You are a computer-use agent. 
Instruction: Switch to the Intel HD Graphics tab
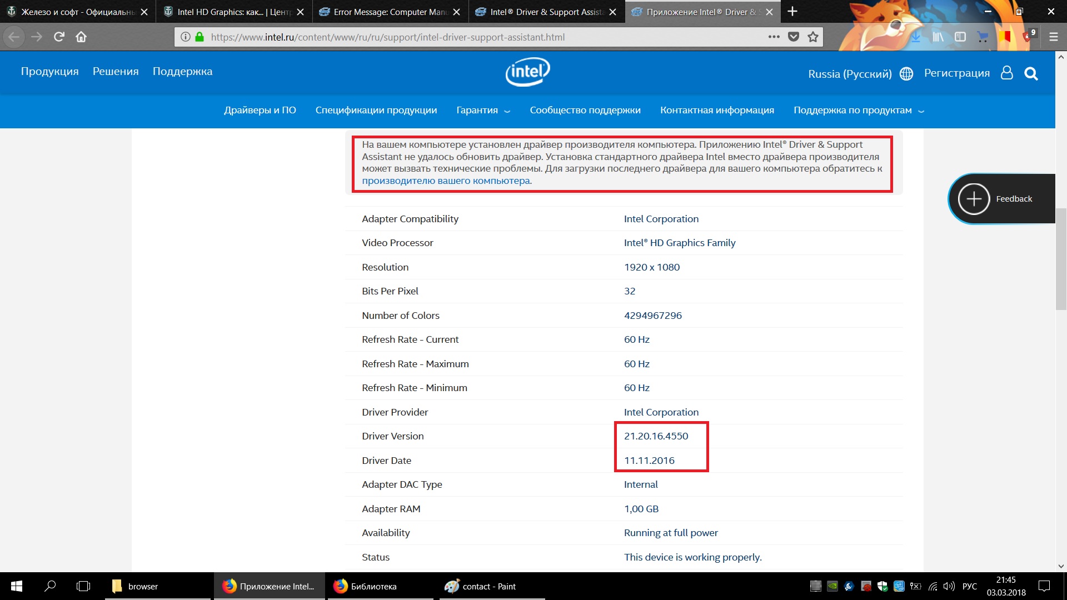coord(234,12)
